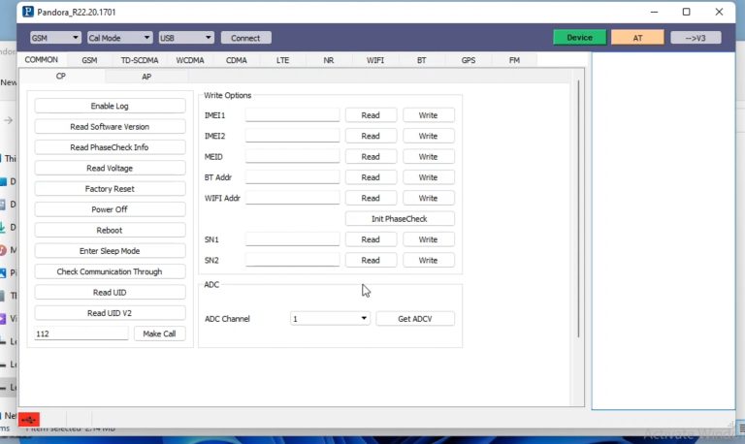Expand the ADC Channel dropdown
Viewport: 745px width, 444px height.
pyautogui.click(x=330, y=319)
